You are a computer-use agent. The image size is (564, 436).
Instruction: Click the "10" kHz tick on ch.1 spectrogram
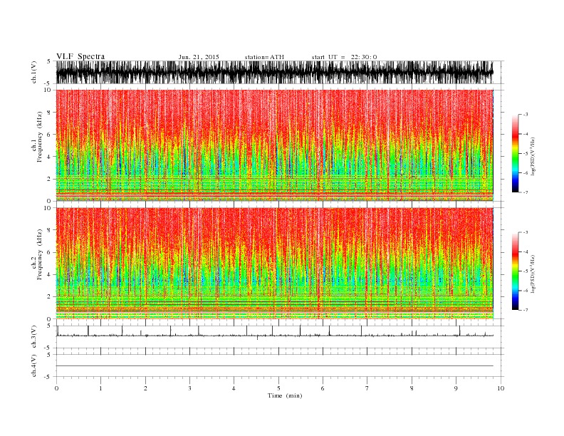[48, 90]
